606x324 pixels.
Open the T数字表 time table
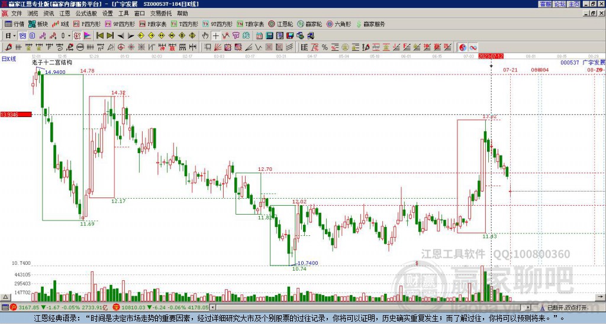pyautogui.click(x=250, y=24)
